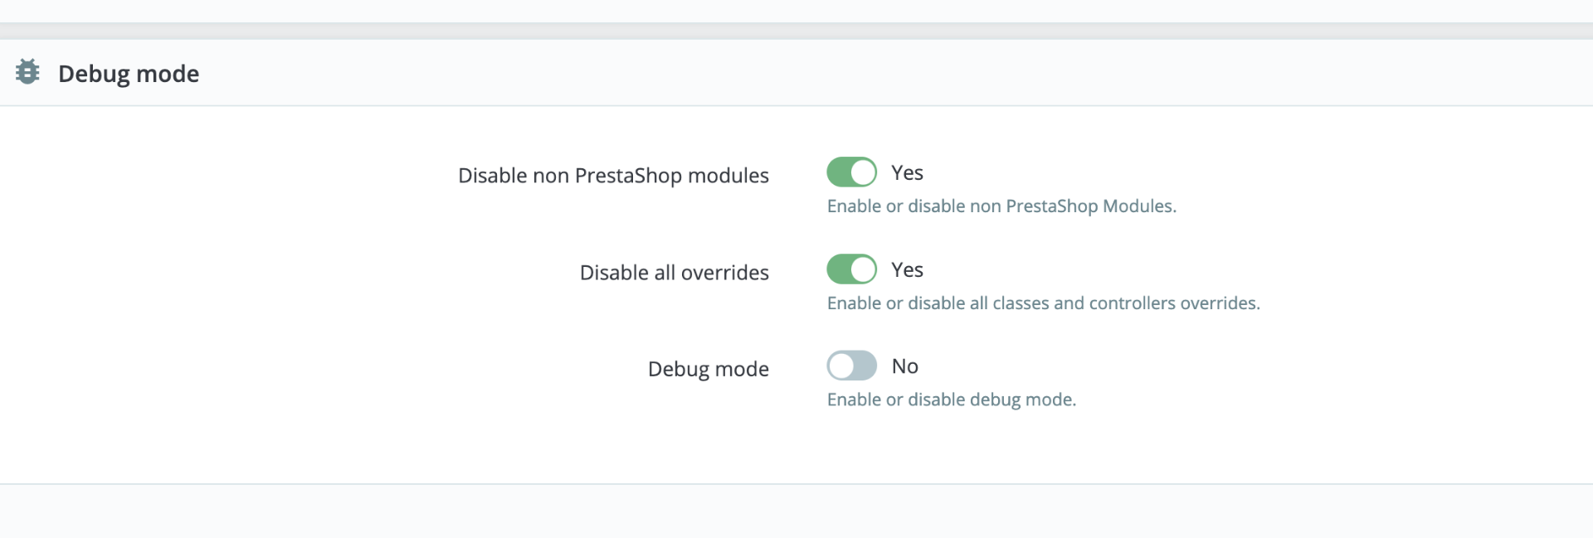Click help text "Enable or disable debug mode."
Image resolution: width=1593 pixels, height=538 pixels.
(951, 400)
